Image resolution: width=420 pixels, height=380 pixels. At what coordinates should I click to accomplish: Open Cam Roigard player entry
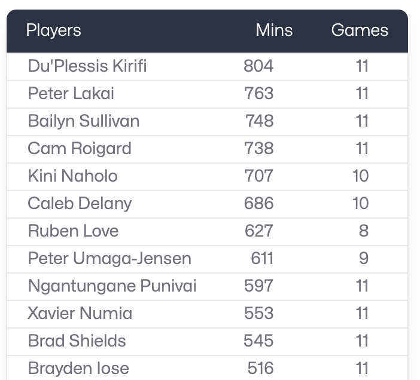pyautogui.click(x=80, y=148)
